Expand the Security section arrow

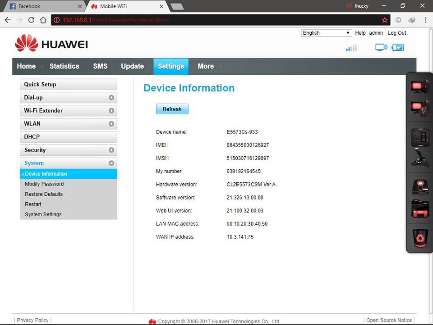point(111,150)
